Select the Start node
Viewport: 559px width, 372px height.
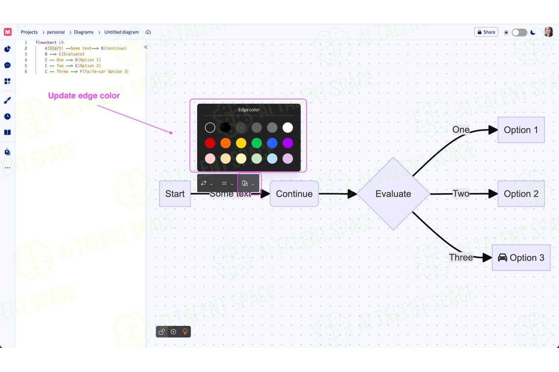click(x=175, y=194)
